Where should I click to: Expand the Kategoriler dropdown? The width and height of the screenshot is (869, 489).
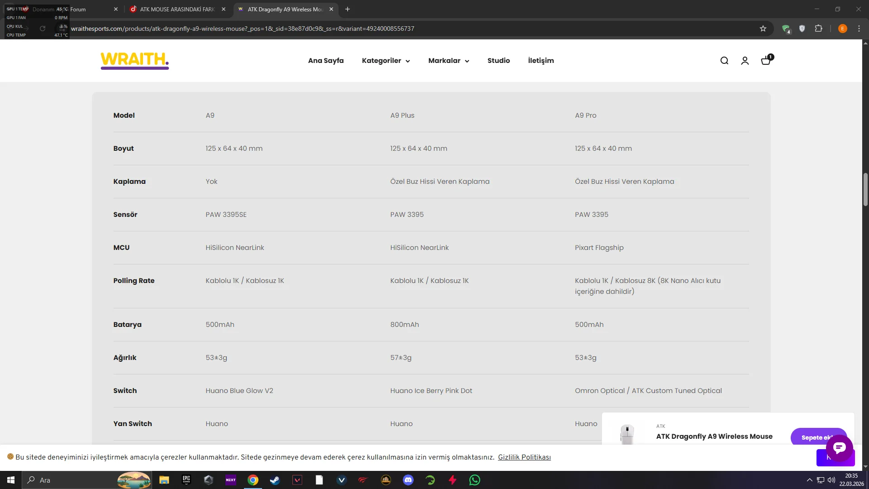tap(386, 61)
